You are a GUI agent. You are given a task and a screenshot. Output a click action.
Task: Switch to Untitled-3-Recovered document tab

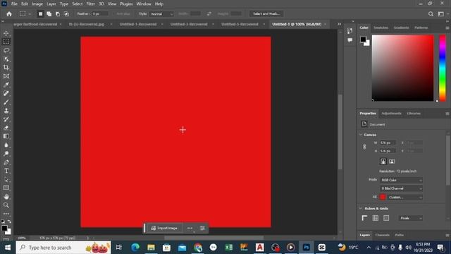pos(189,24)
